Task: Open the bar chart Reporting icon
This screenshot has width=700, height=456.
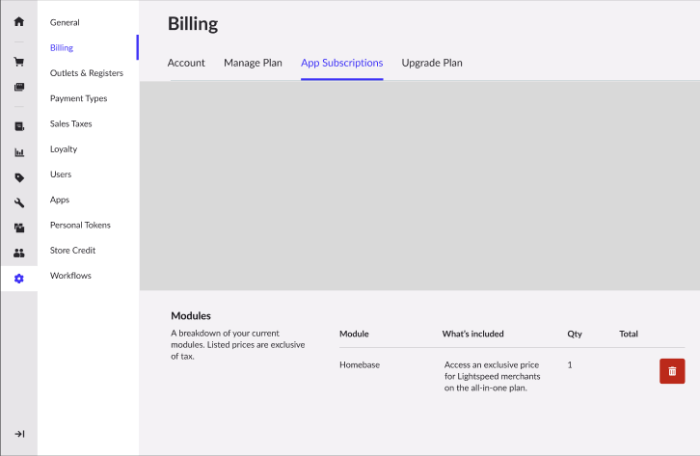Action: point(19,152)
